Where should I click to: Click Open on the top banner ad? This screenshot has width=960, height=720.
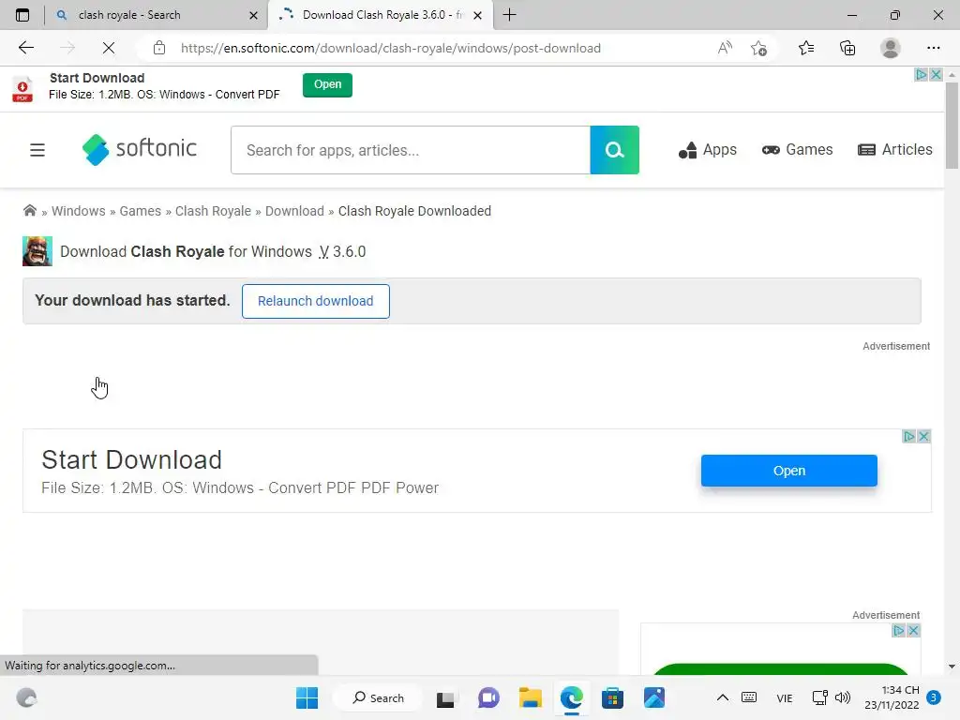[x=327, y=84]
